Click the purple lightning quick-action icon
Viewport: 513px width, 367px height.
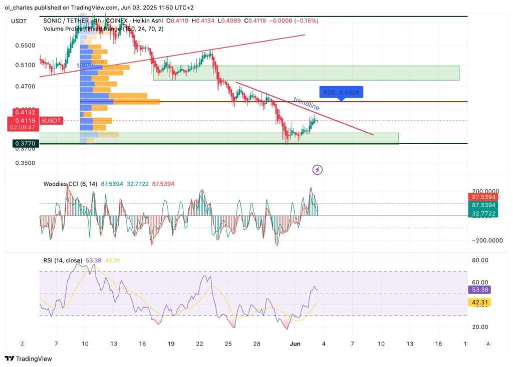(319, 169)
